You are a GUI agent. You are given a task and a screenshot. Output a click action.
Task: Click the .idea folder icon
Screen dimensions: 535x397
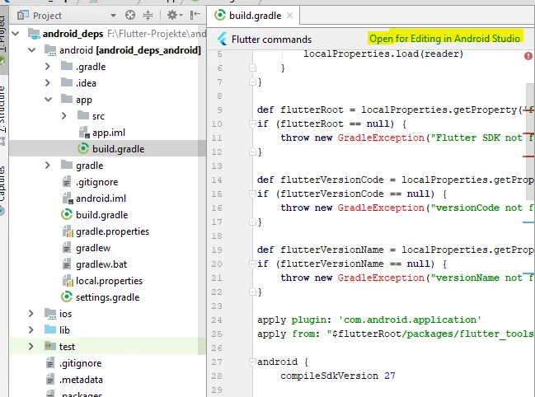click(x=67, y=82)
